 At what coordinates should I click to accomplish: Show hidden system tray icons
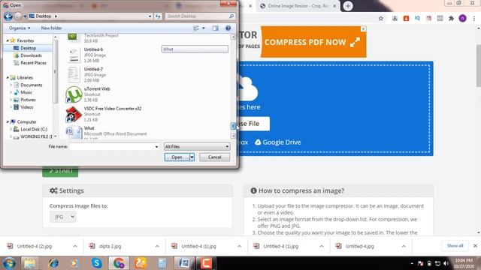click(x=412, y=263)
